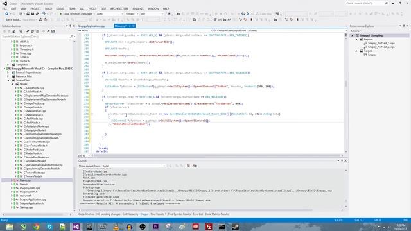Open FileZilla from the taskbar
The width and height of the screenshot is (411, 231).
[209, 227]
